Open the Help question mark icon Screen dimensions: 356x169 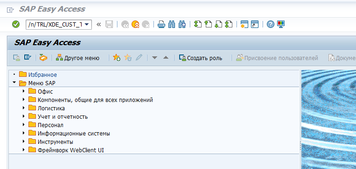[271, 24]
